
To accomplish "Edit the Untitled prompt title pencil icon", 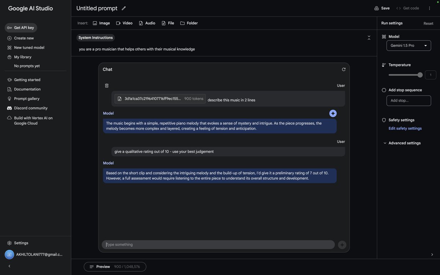I will (124, 8).
